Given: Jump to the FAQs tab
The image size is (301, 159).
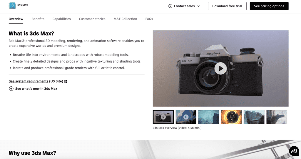Looking at the screenshot, I should point(149,19).
